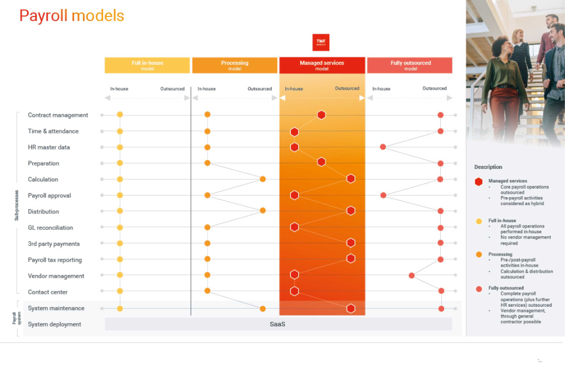Click the Calculation dot in Processing column
The width and height of the screenshot is (565, 370).
(x=263, y=179)
